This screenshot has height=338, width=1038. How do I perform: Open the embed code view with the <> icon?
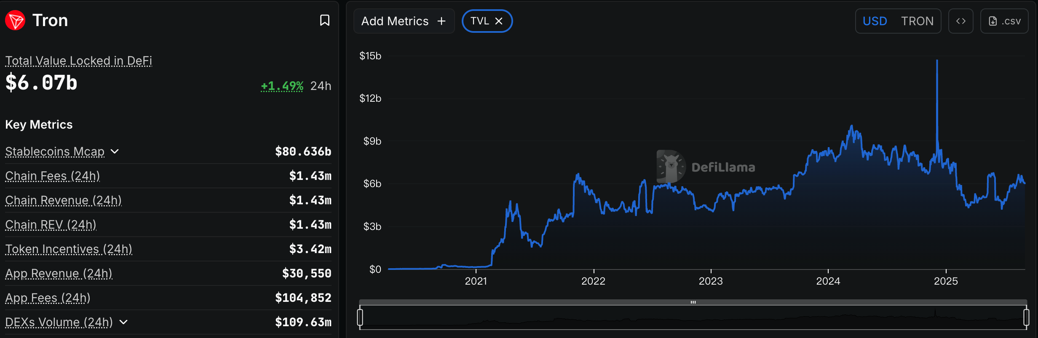click(960, 21)
